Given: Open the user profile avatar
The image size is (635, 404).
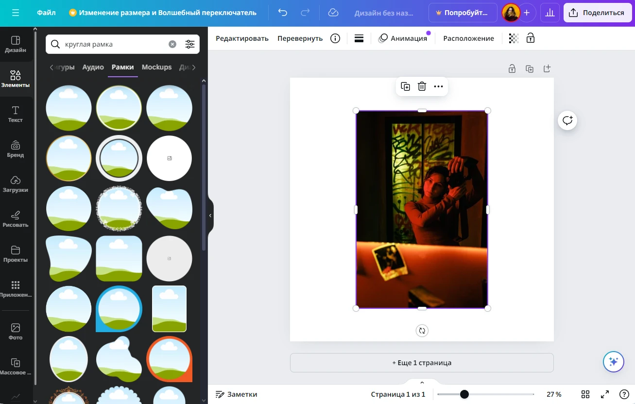Looking at the screenshot, I should pos(511,13).
